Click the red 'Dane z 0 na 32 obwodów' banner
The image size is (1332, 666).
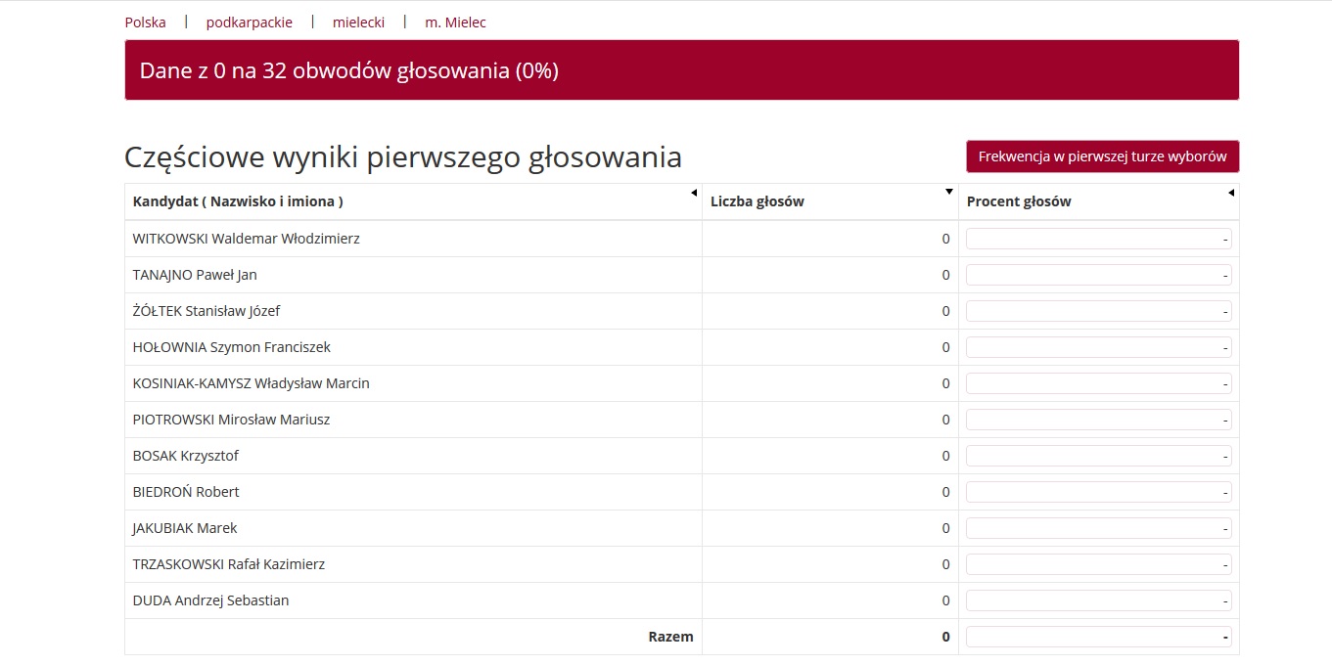click(x=681, y=70)
